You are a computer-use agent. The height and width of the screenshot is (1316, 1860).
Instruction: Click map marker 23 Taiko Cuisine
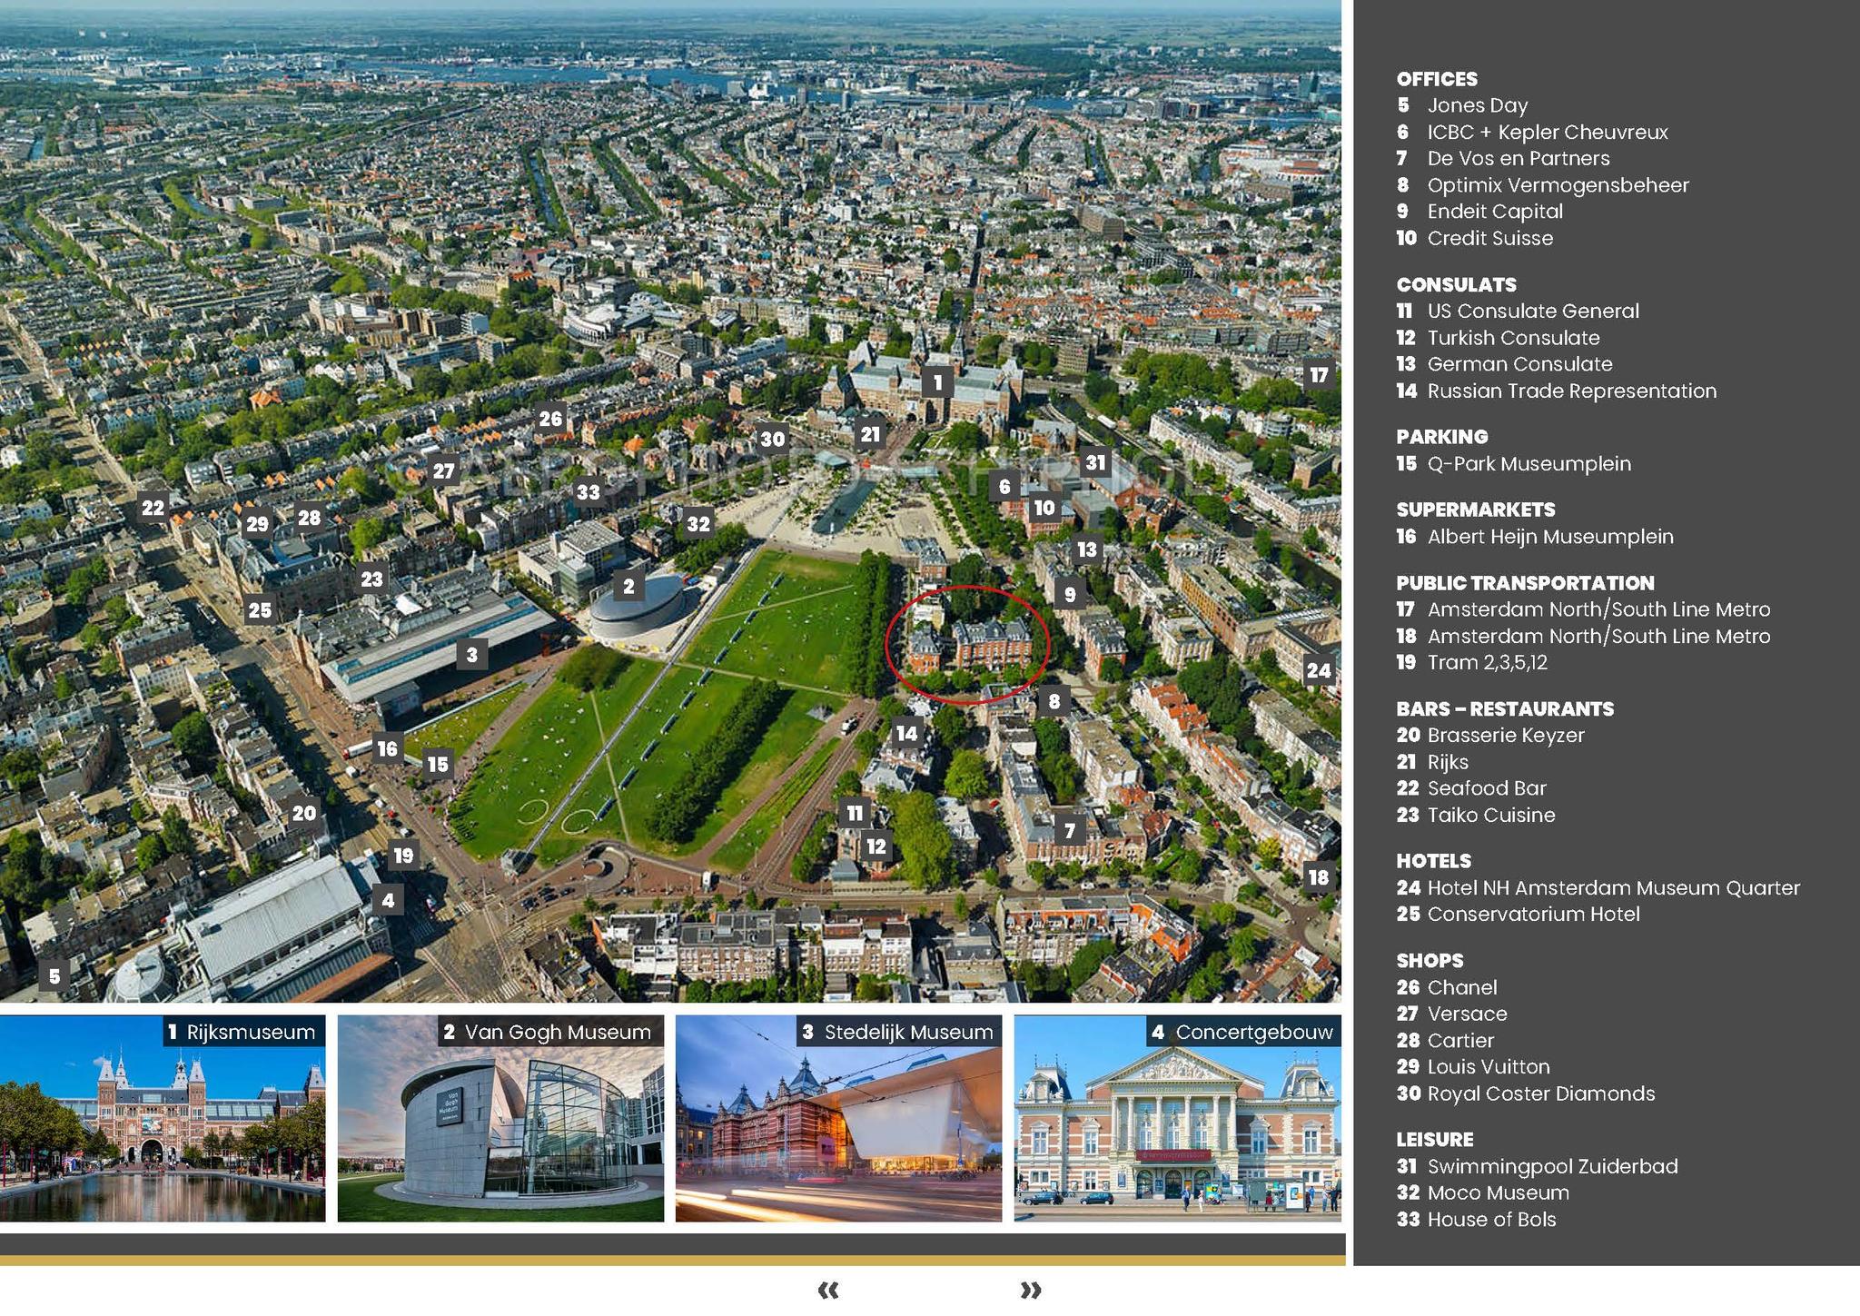[371, 579]
